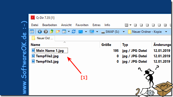Open the Extras menu
Image resolution: width=173 pixels, height=97 pixels.
click(x=97, y=25)
